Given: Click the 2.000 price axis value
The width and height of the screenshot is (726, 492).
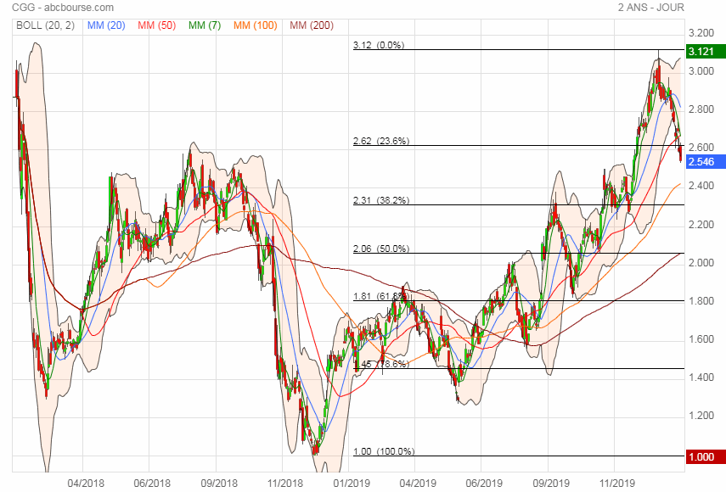Looking at the screenshot, I should (701, 263).
